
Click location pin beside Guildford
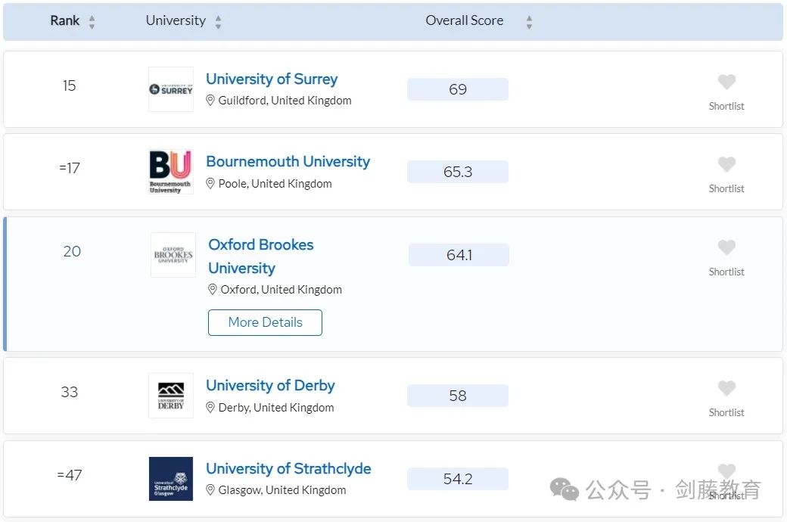coord(210,101)
